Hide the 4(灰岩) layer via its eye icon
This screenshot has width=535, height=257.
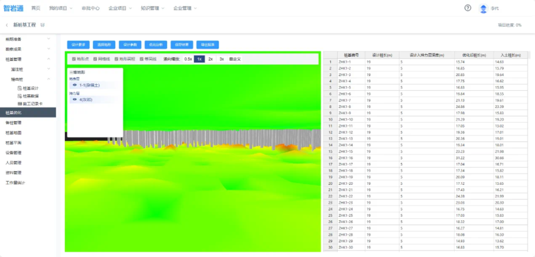click(x=75, y=99)
